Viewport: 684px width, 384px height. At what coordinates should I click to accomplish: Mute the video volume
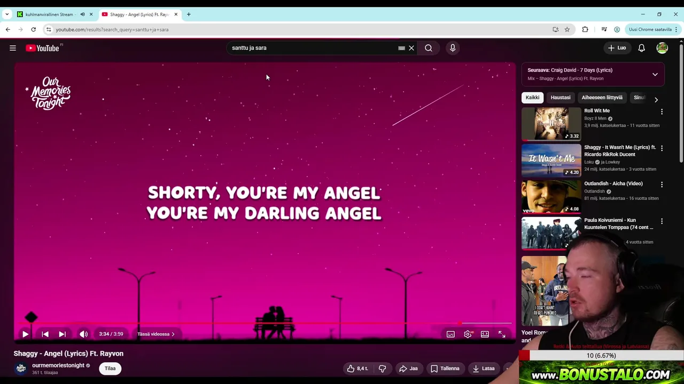click(x=83, y=334)
